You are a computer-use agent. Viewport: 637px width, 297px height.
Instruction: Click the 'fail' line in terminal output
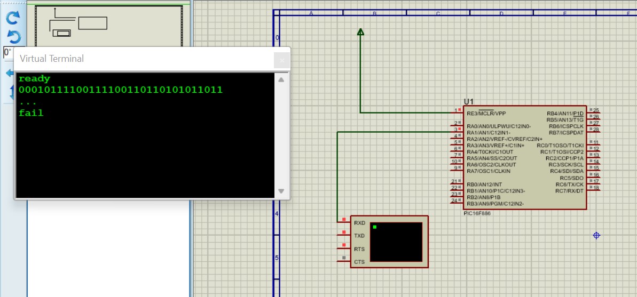31,113
